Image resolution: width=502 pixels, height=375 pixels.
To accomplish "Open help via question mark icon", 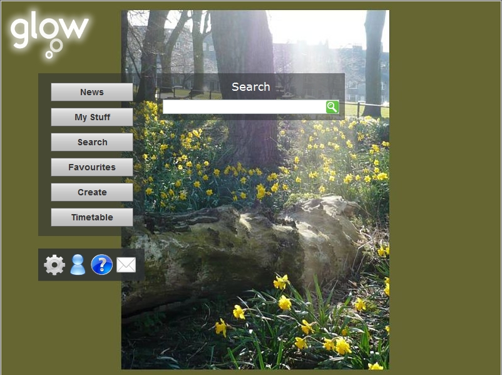I will (x=102, y=265).
